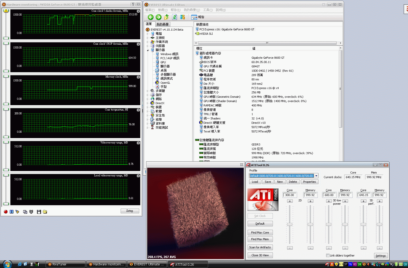This screenshot has height=268, width=408.
Task: Click the help question mark in Hardware monitoring title bar
Action: (133, 4)
